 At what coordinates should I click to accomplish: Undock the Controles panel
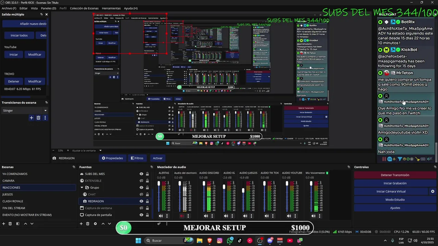point(434,167)
